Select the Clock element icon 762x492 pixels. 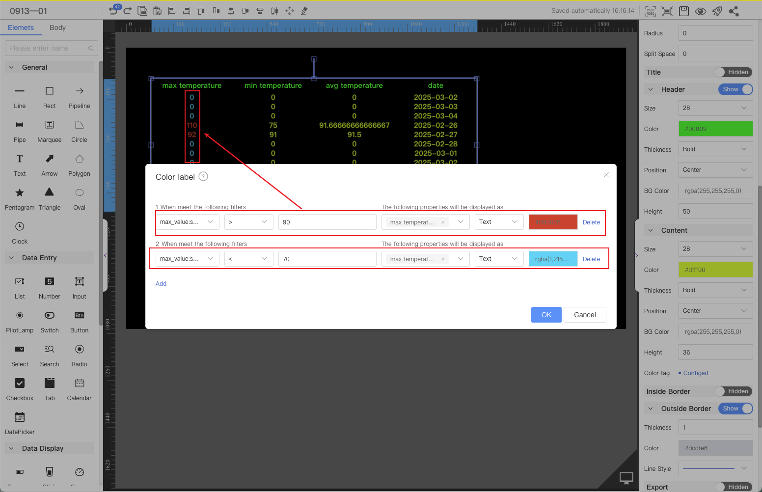(20, 227)
